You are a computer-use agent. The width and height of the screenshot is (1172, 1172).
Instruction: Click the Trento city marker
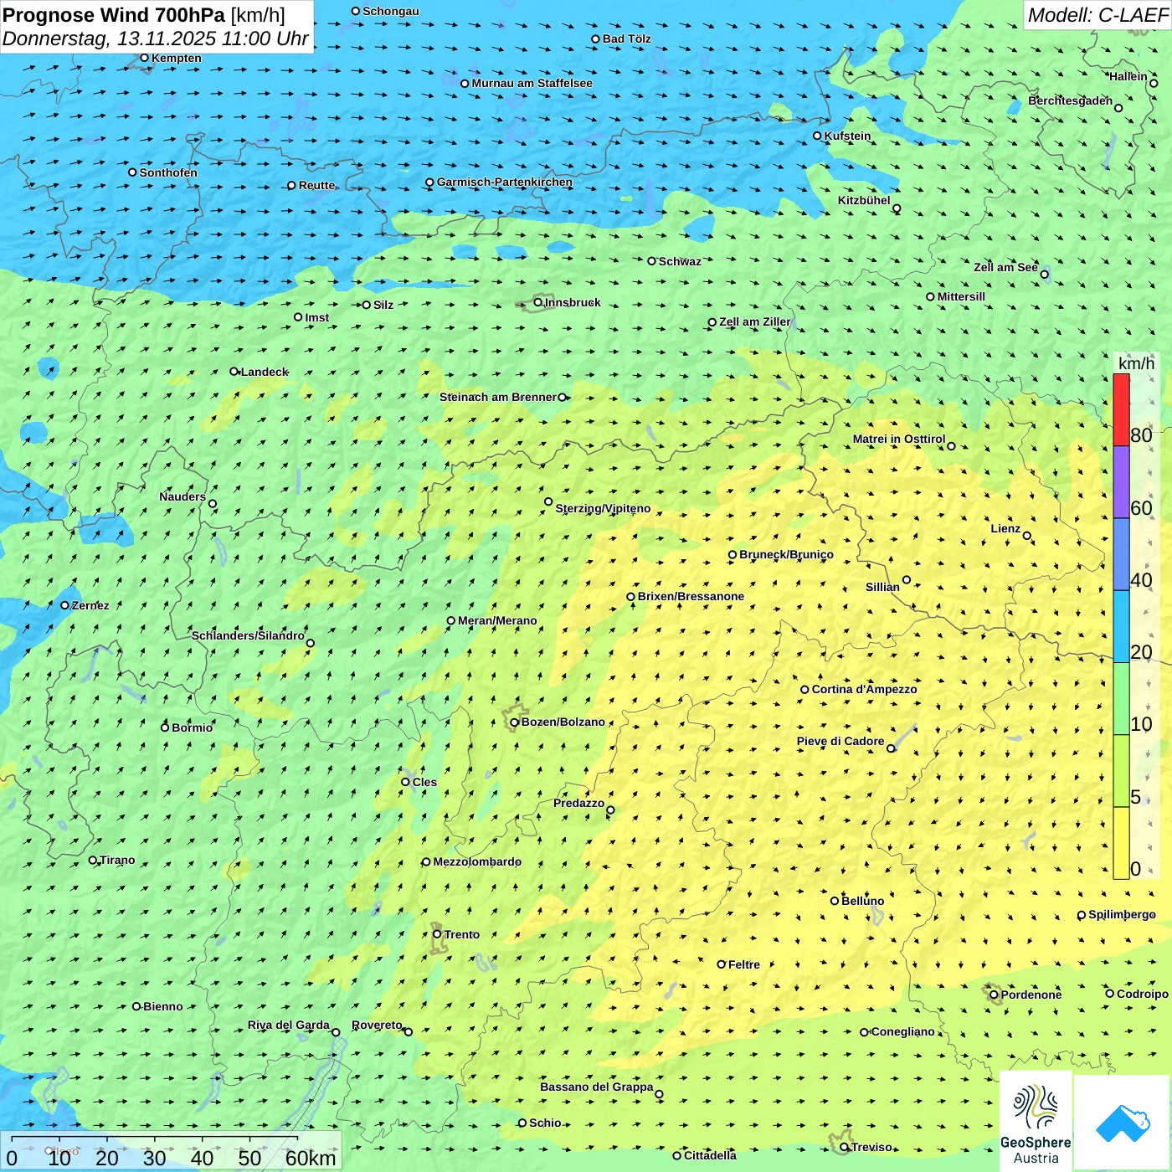tap(437, 934)
